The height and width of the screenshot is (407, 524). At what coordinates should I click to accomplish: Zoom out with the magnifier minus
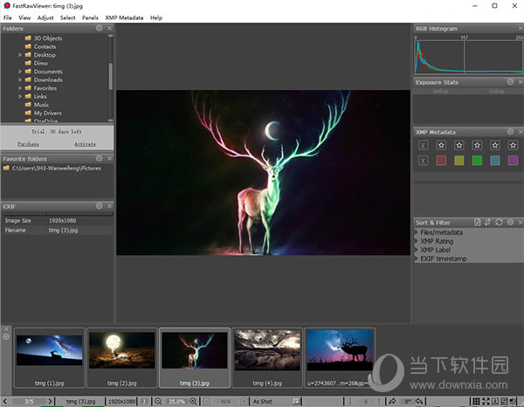pos(158,401)
